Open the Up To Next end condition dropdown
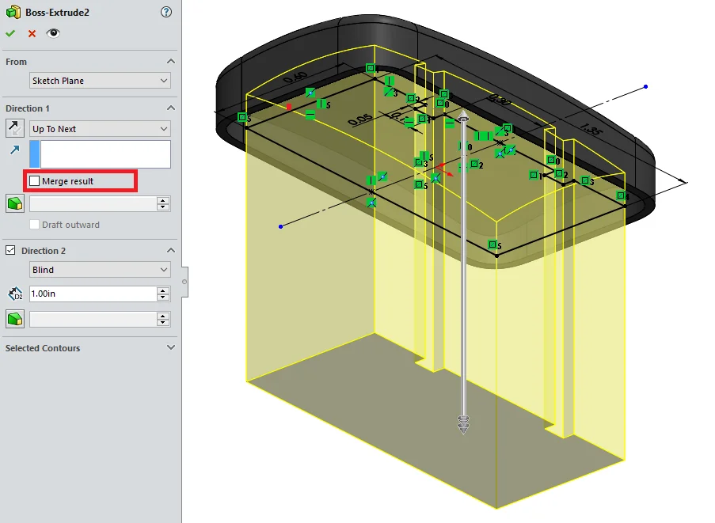 [x=100, y=129]
